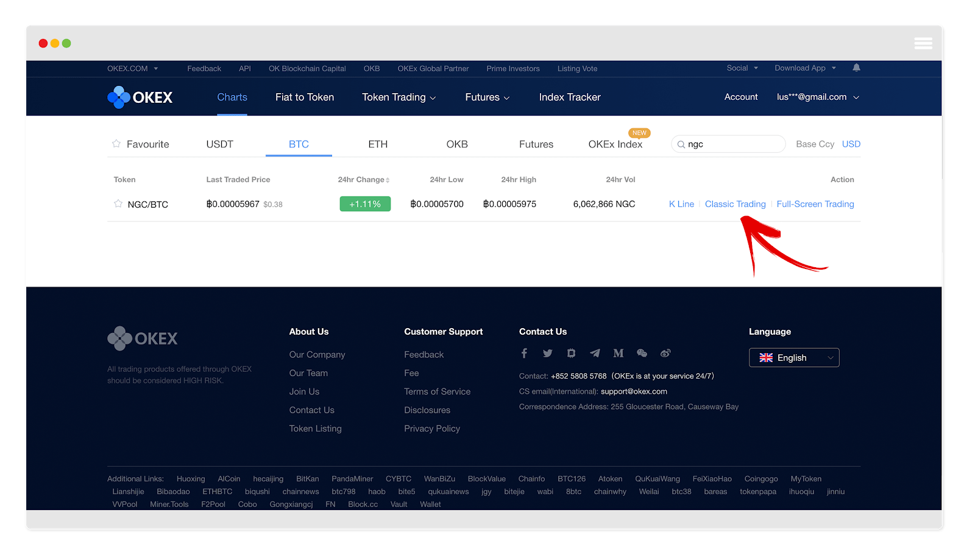Open PandaMiner additional link
Image resolution: width=975 pixels, height=549 pixels.
(352, 479)
